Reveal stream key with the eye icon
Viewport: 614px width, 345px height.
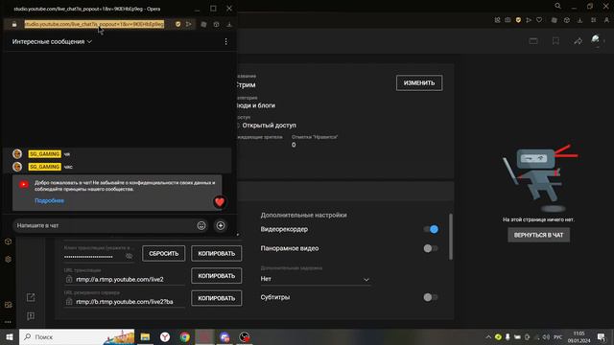coord(129,256)
